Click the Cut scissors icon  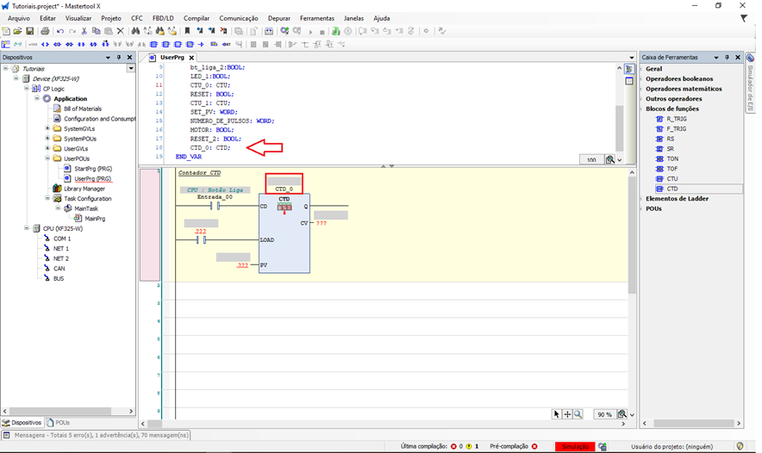(x=84, y=31)
